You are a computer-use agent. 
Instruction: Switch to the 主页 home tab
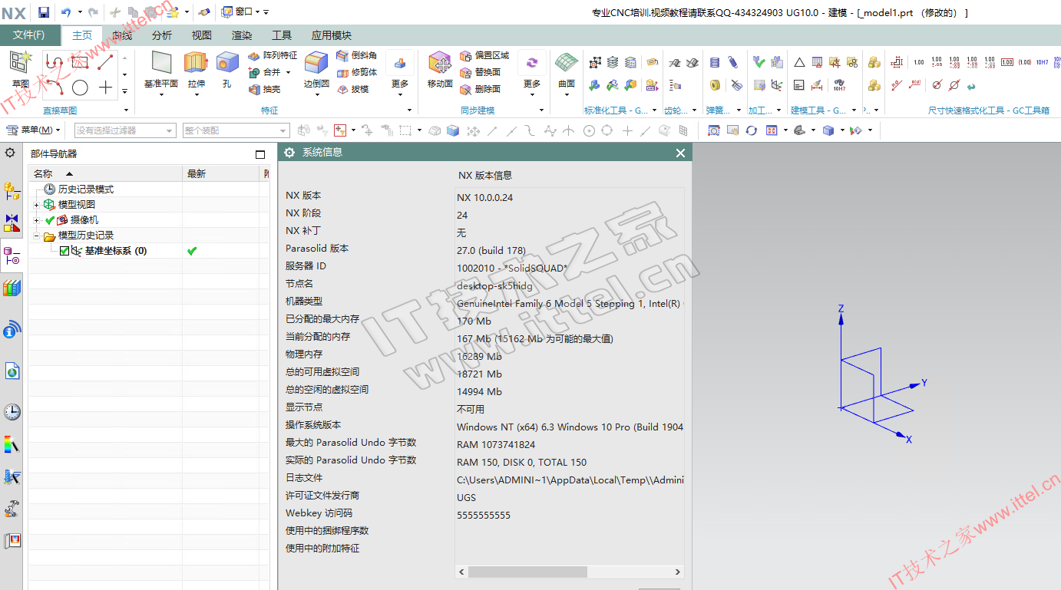pos(82,35)
